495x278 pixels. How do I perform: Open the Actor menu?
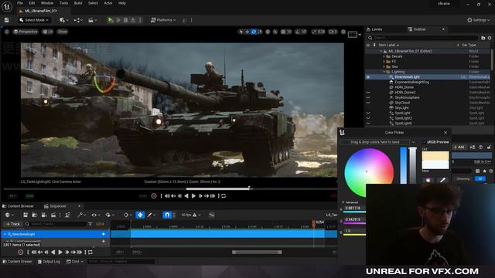108,3
